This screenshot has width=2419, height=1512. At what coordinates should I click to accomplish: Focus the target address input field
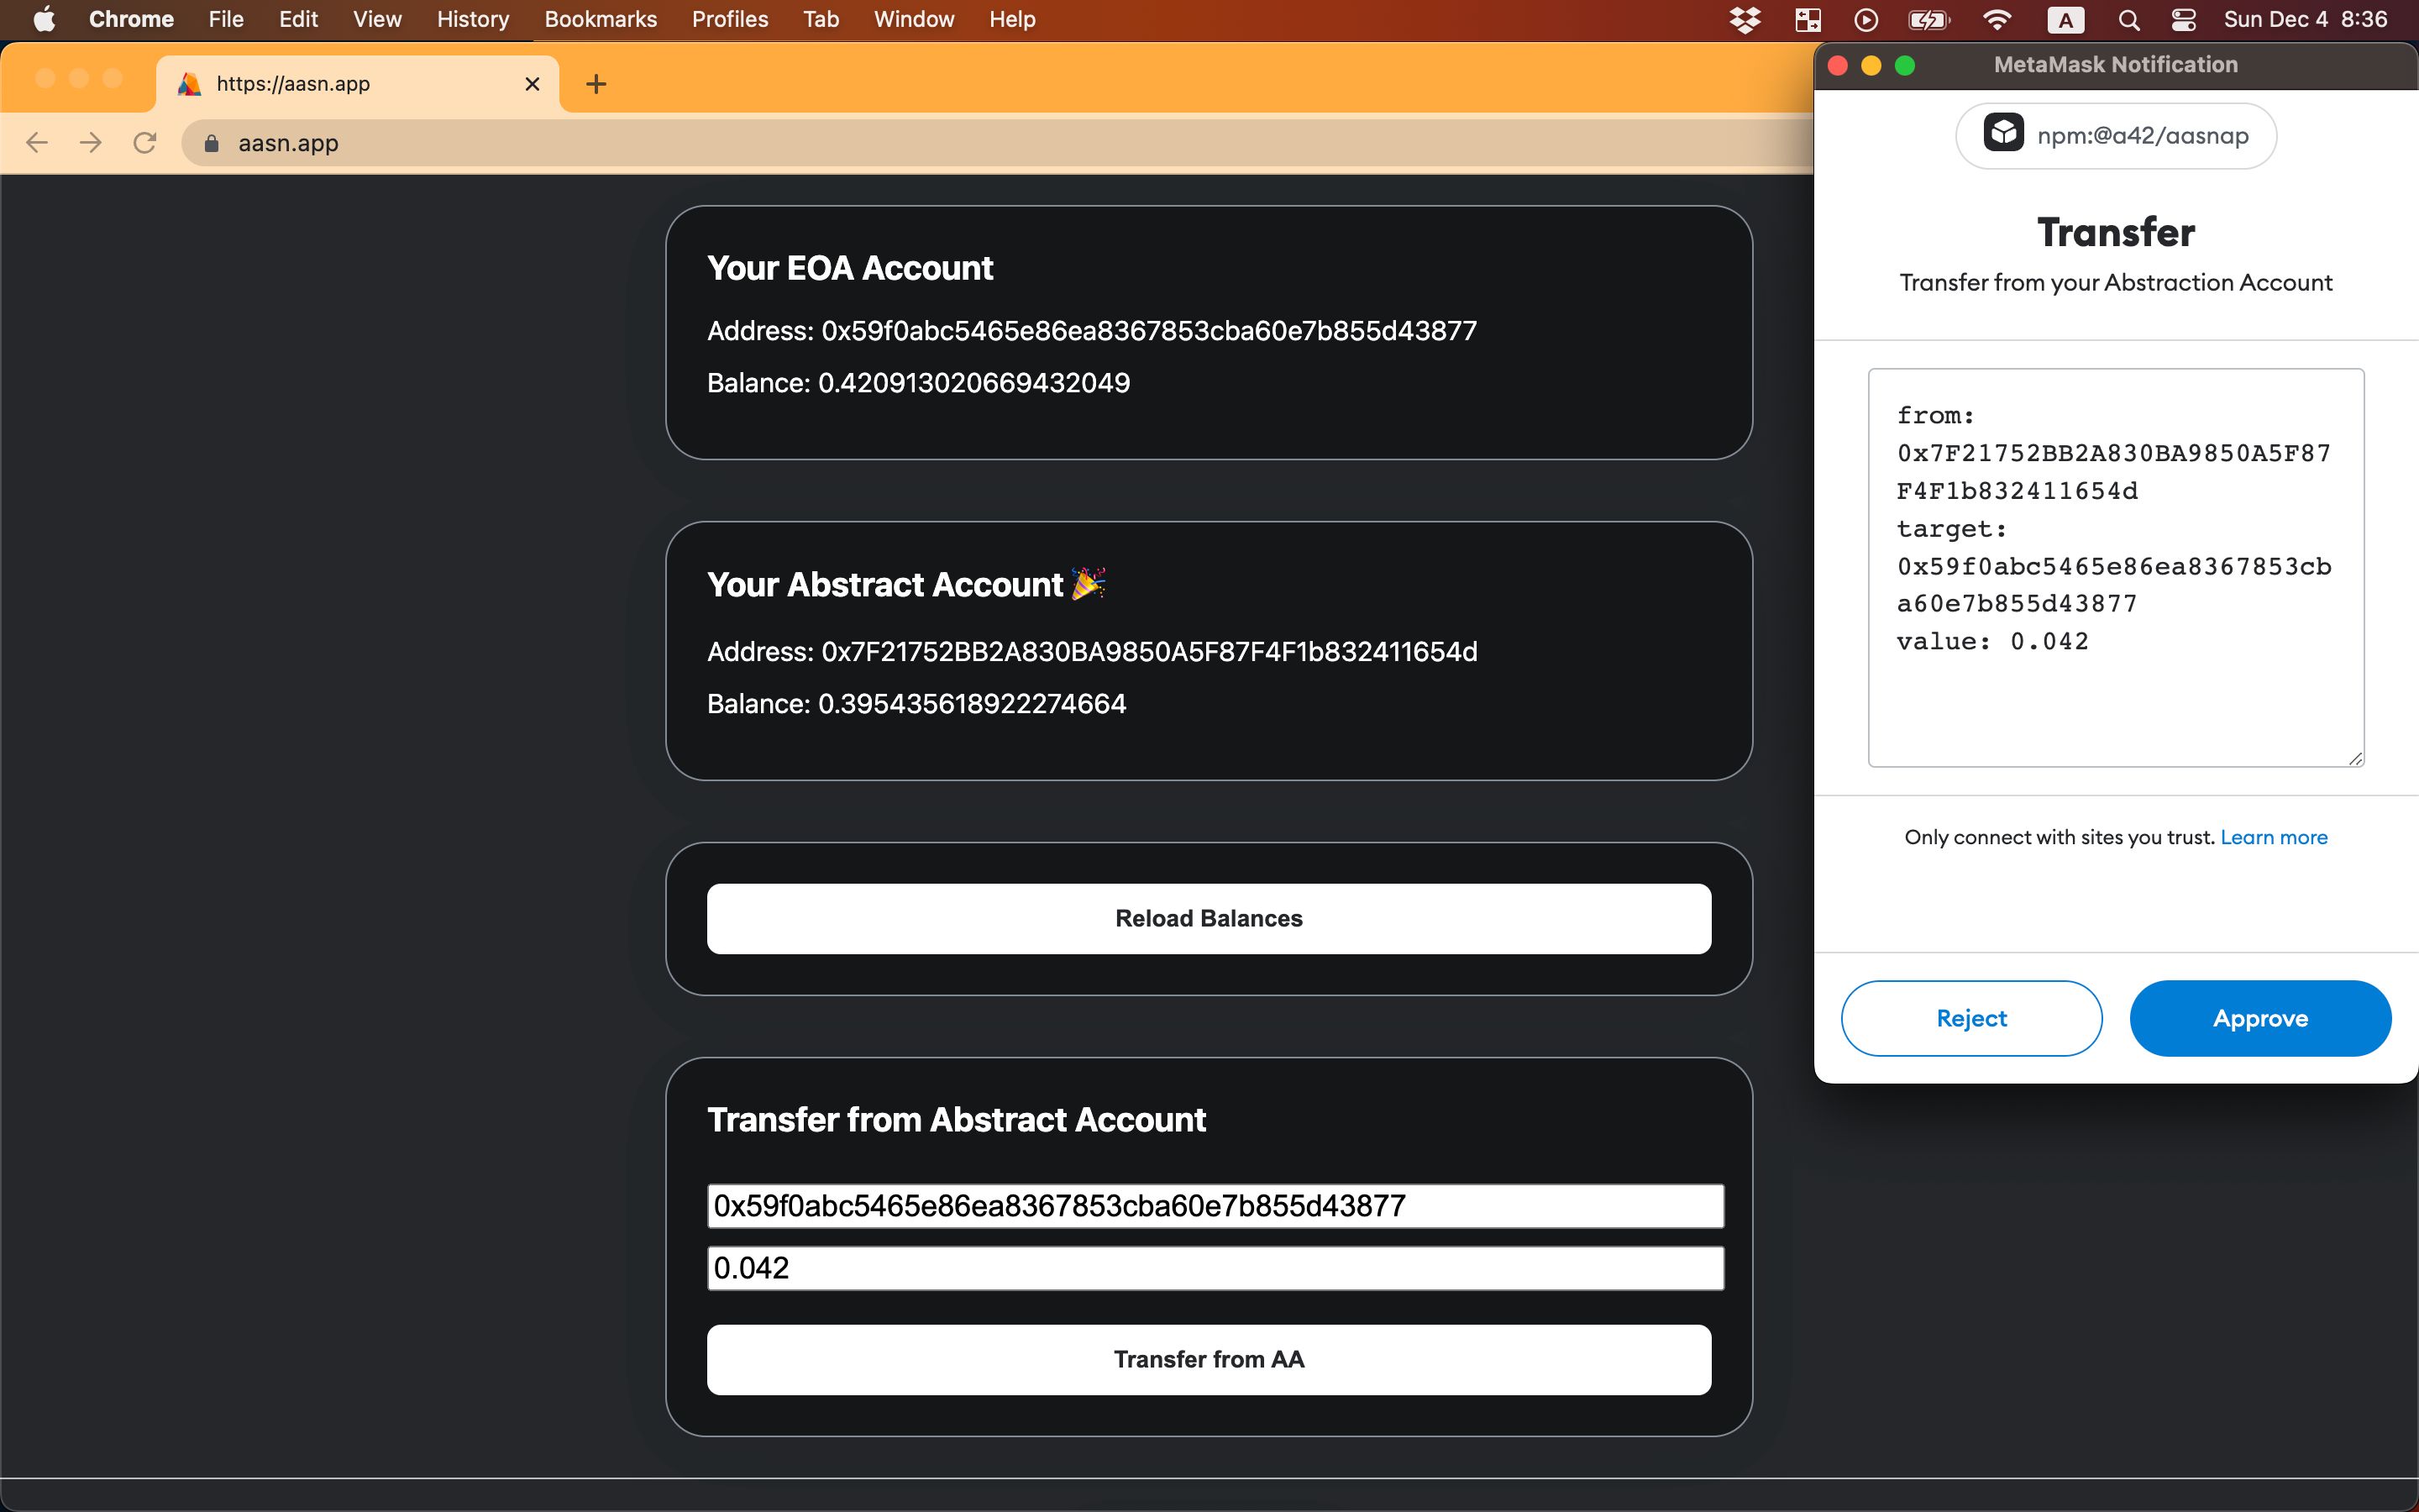click(1215, 1206)
